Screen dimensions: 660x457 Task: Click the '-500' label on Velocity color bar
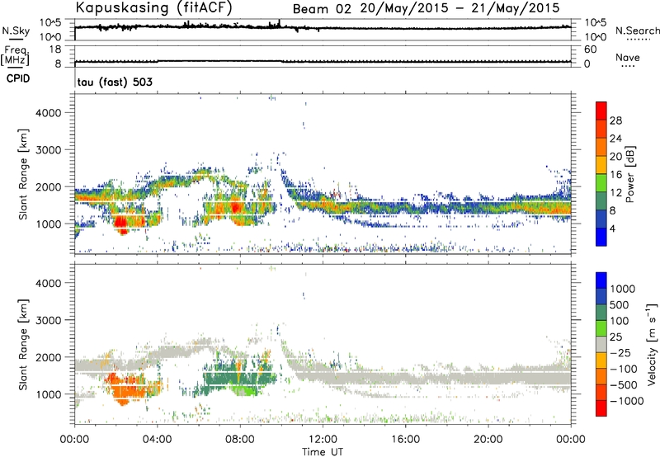tap(624, 385)
